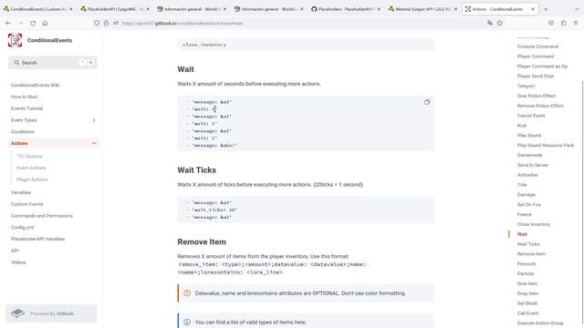This screenshot has width=584, height=328.
Task: Click the Pocket save icon
Action: click(551, 23)
